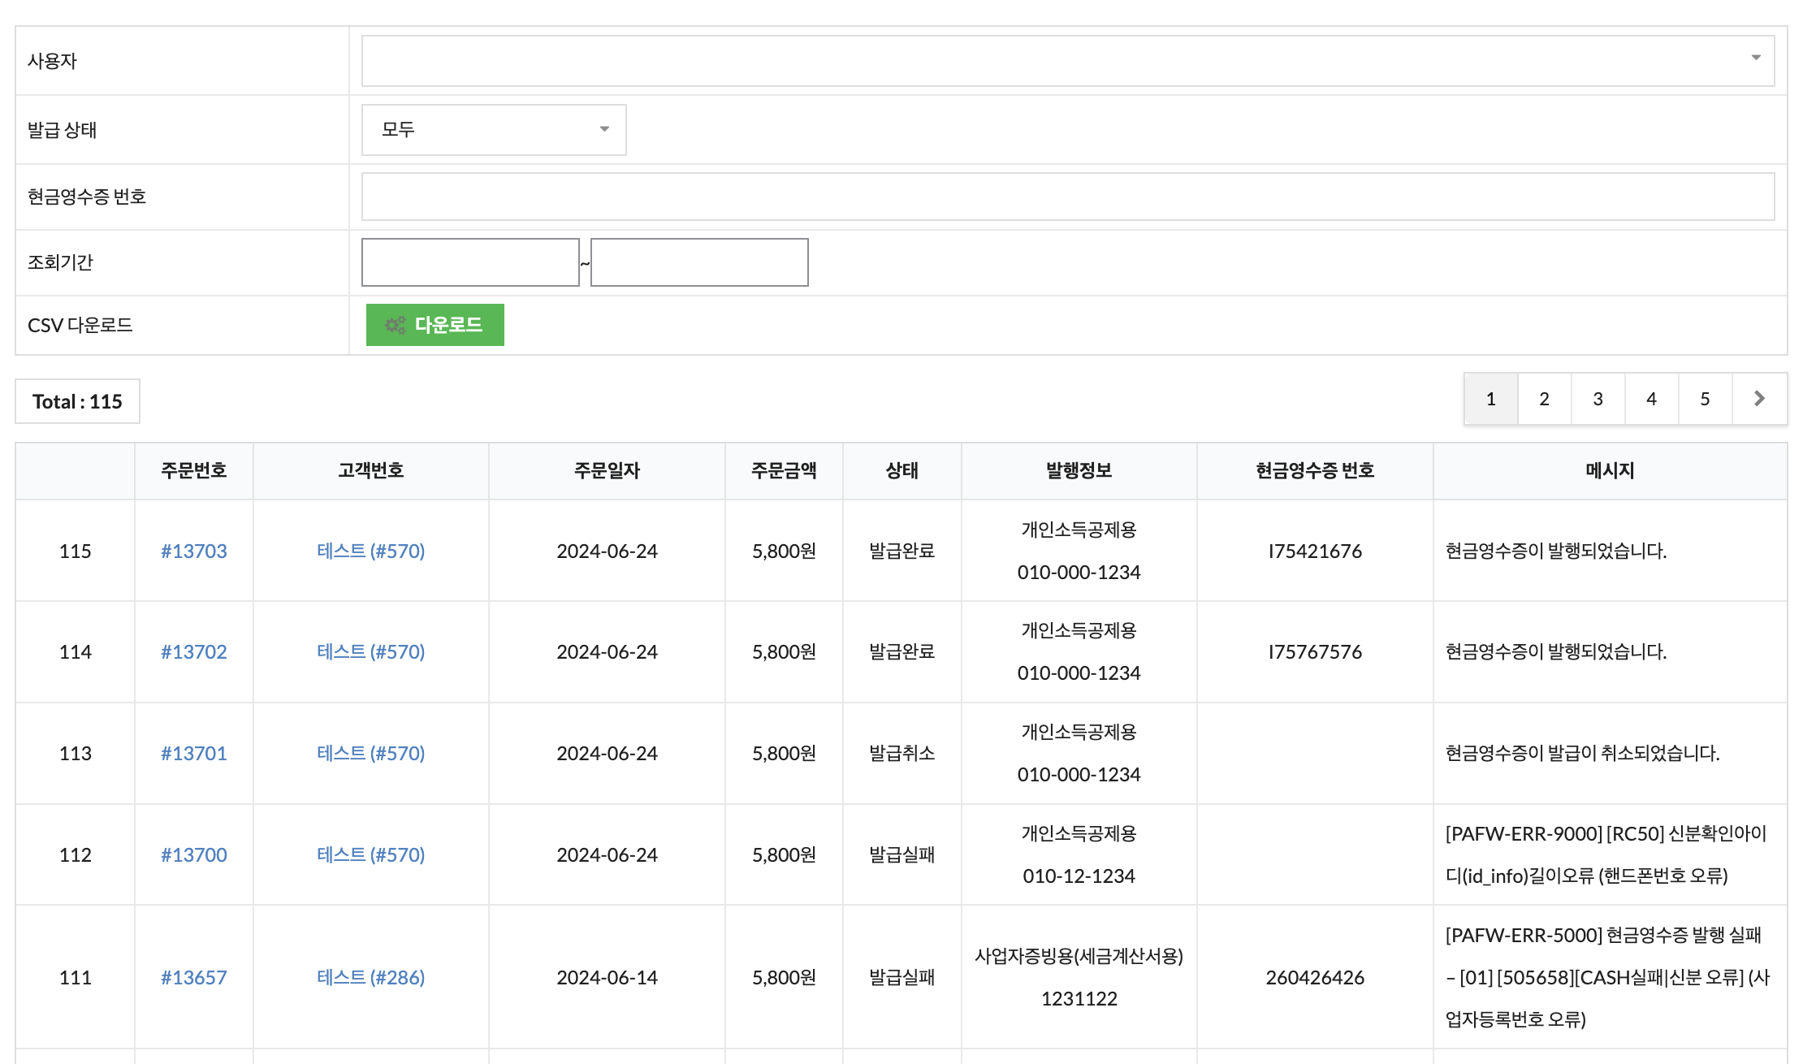Open order link #13657
Screen dimensions: 1803x1064
(193, 977)
